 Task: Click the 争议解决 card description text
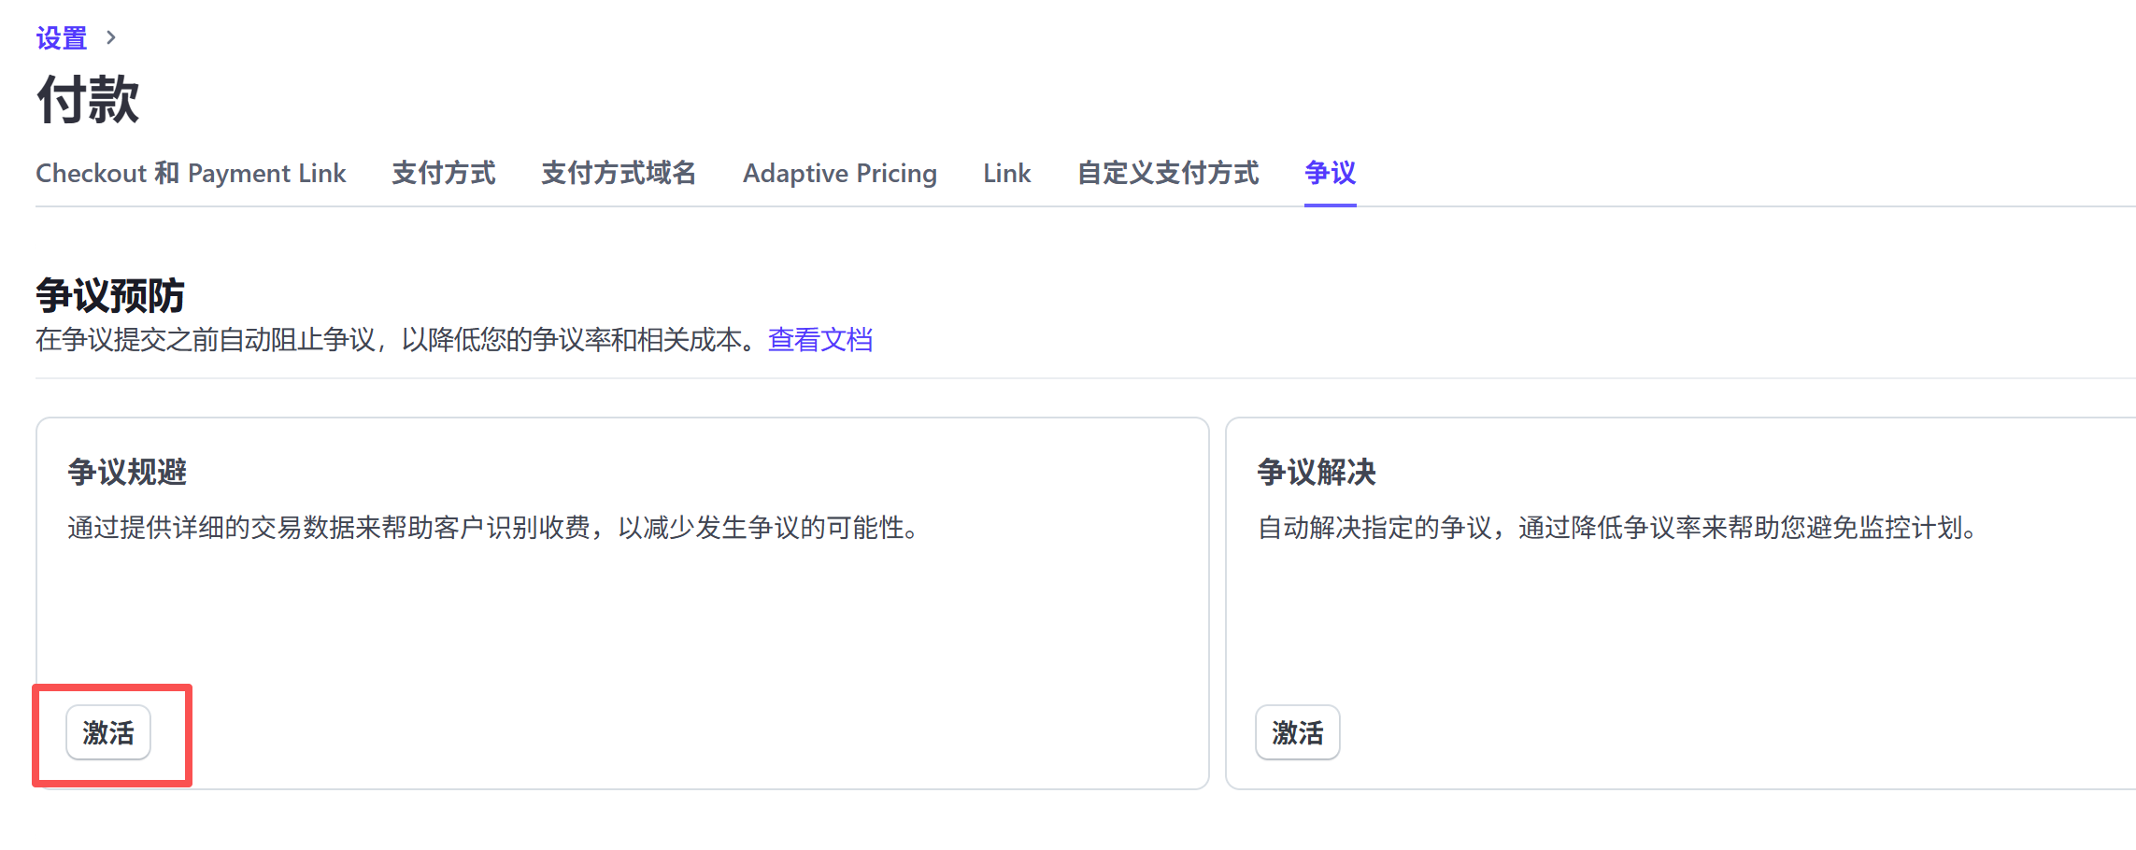[x=1618, y=529]
